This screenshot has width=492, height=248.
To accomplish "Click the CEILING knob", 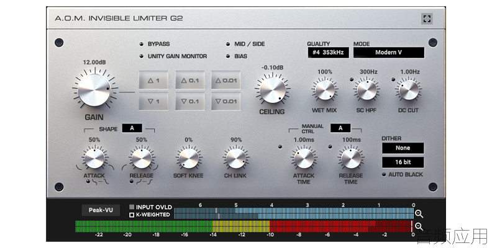I will point(273,90).
